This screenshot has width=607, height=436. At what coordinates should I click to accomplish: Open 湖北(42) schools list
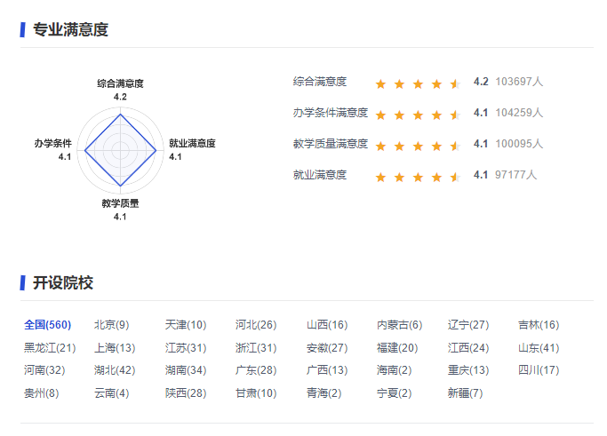point(114,370)
